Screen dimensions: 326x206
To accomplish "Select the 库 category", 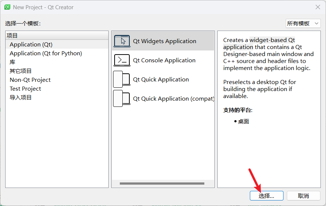I will [57, 62].
